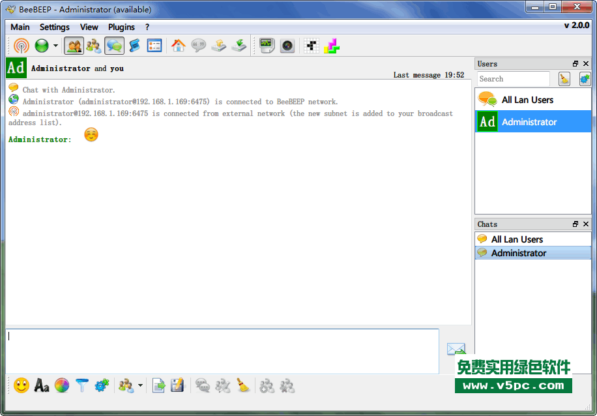Select All Lan Users in the Users list
This screenshot has height=416, width=597.
[x=533, y=99]
